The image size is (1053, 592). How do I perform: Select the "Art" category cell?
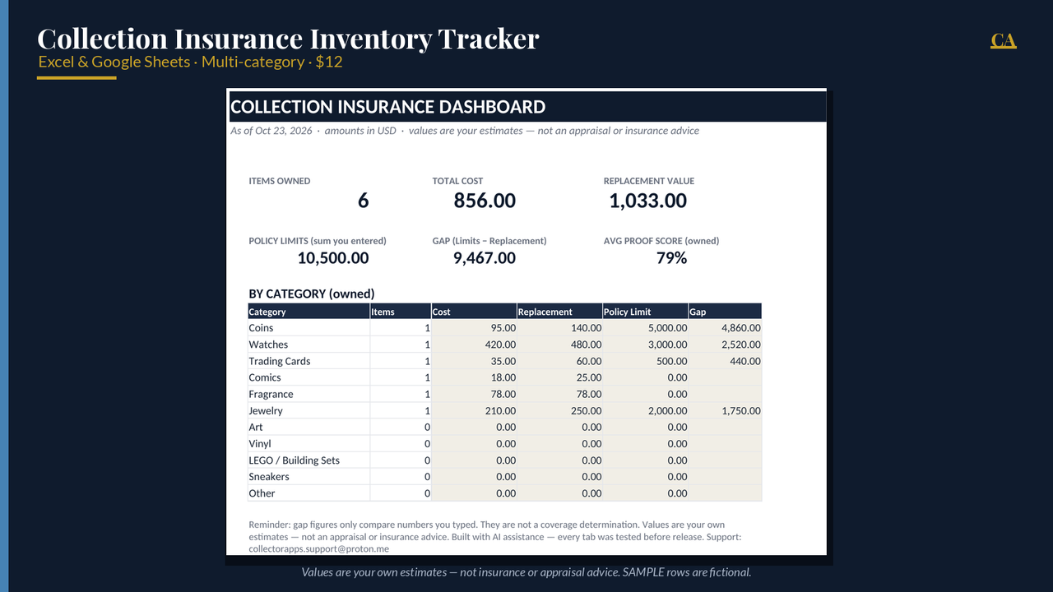click(x=308, y=427)
